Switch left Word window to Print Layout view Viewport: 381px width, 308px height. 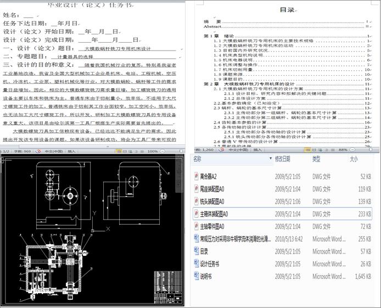click(x=119, y=152)
